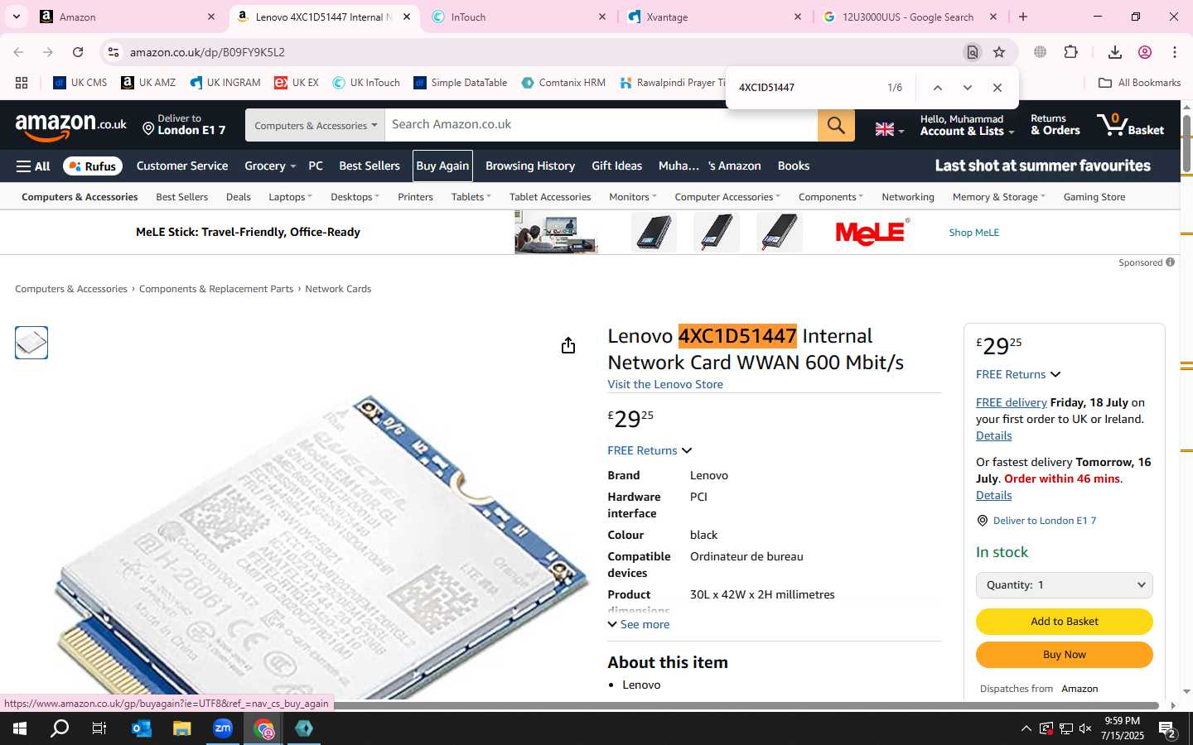This screenshot has height=745, width=1193.
Task: Close the find-in-page bar
Action: pos(997,88)
